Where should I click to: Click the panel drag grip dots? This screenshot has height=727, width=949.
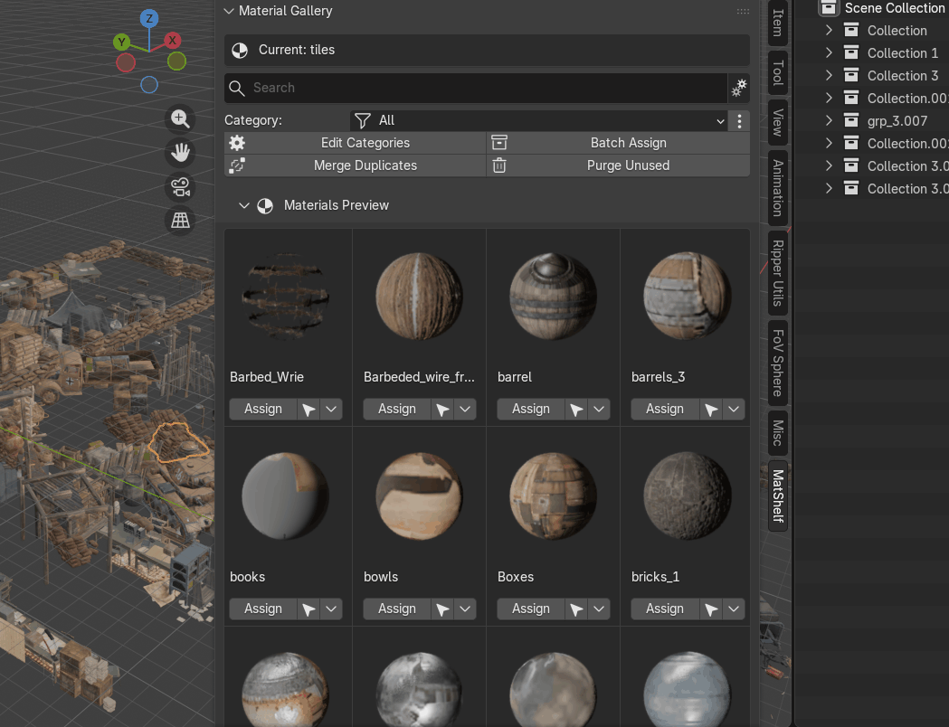(x=743, y=11)
